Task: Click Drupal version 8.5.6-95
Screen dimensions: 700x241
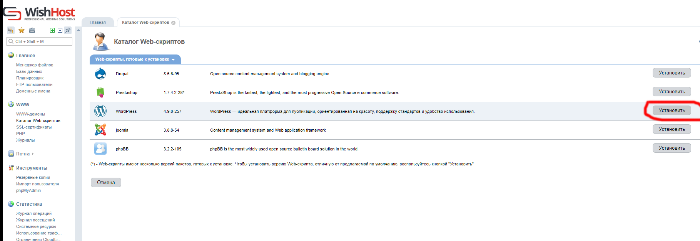Action: 171,74
